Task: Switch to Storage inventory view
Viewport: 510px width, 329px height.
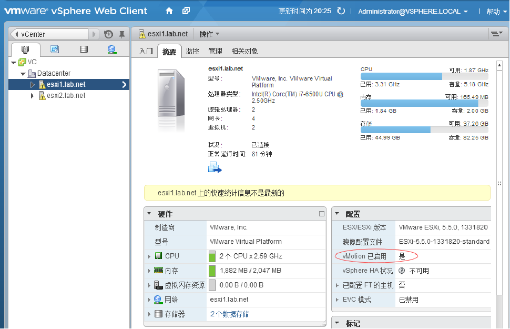Action: click(x=84, y=49)
